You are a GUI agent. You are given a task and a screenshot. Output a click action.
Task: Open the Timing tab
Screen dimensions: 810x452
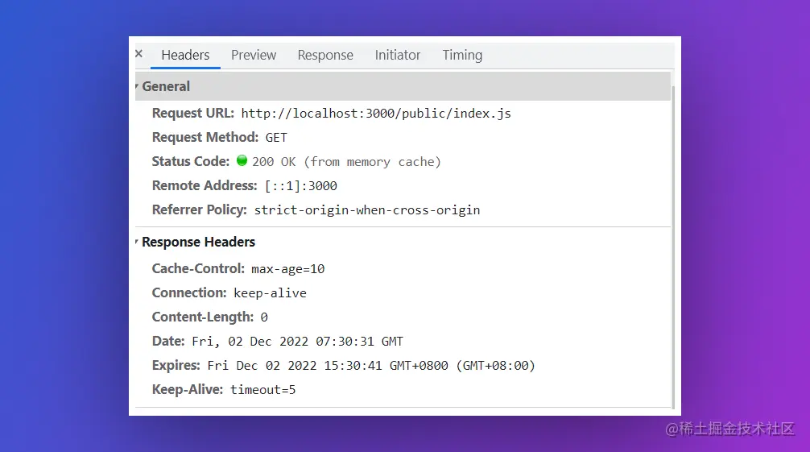tap(462, 56)
